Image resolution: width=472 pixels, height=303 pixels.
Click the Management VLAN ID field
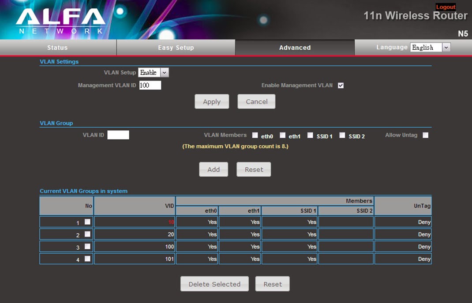pos(150,85)
